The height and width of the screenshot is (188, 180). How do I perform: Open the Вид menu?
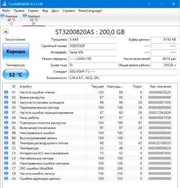click(x=45, y=11)
